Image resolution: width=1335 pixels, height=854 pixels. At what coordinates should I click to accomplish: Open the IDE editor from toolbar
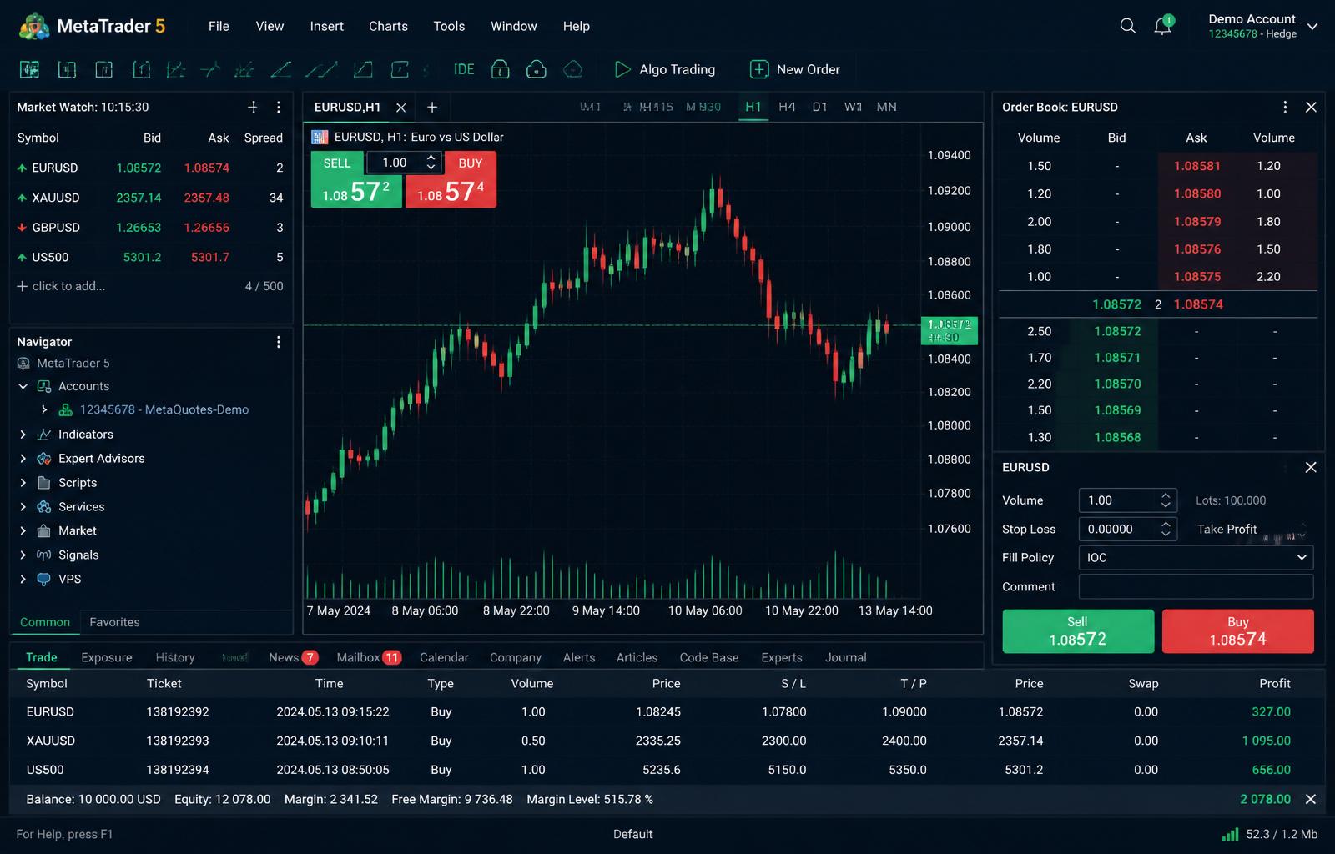(464, 69)
